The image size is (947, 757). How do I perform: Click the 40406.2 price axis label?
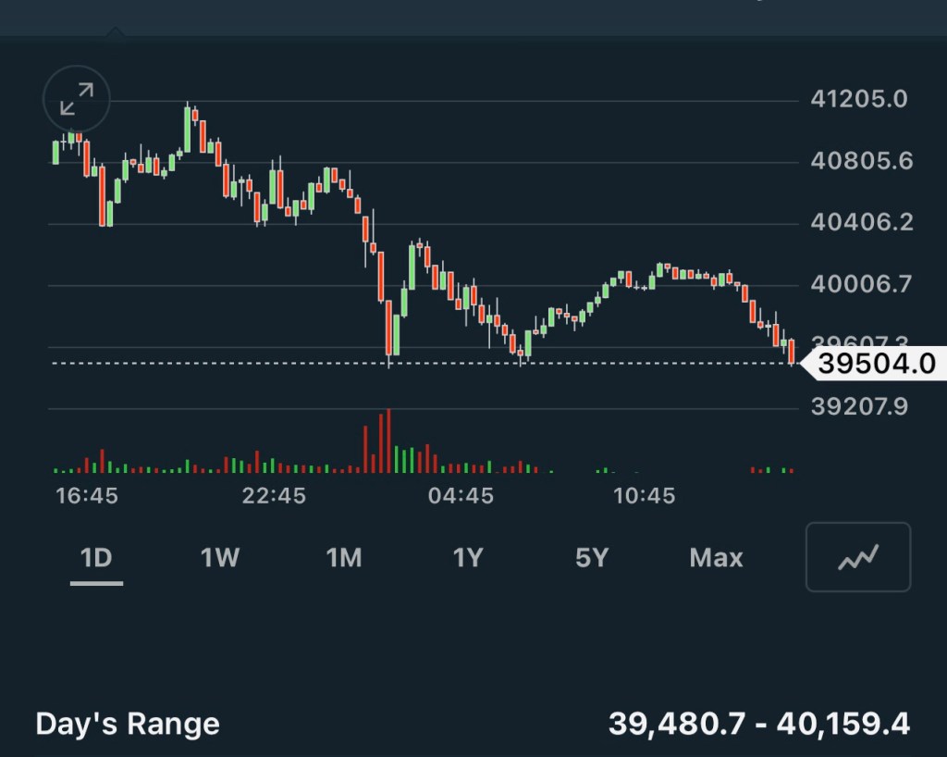click(x=861, y=222)
